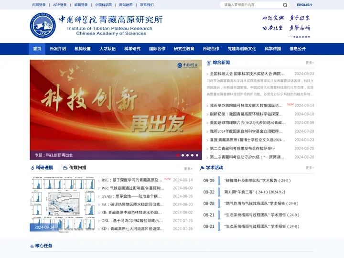This screenshot has width=344, height=258.
Task: Click 更多+ beside 综合新闻
Action: [310, 63]
